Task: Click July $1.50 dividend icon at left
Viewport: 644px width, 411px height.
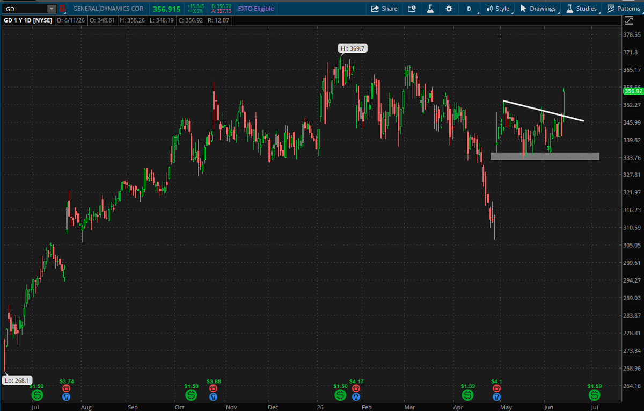Action: (x=37, y=395)
